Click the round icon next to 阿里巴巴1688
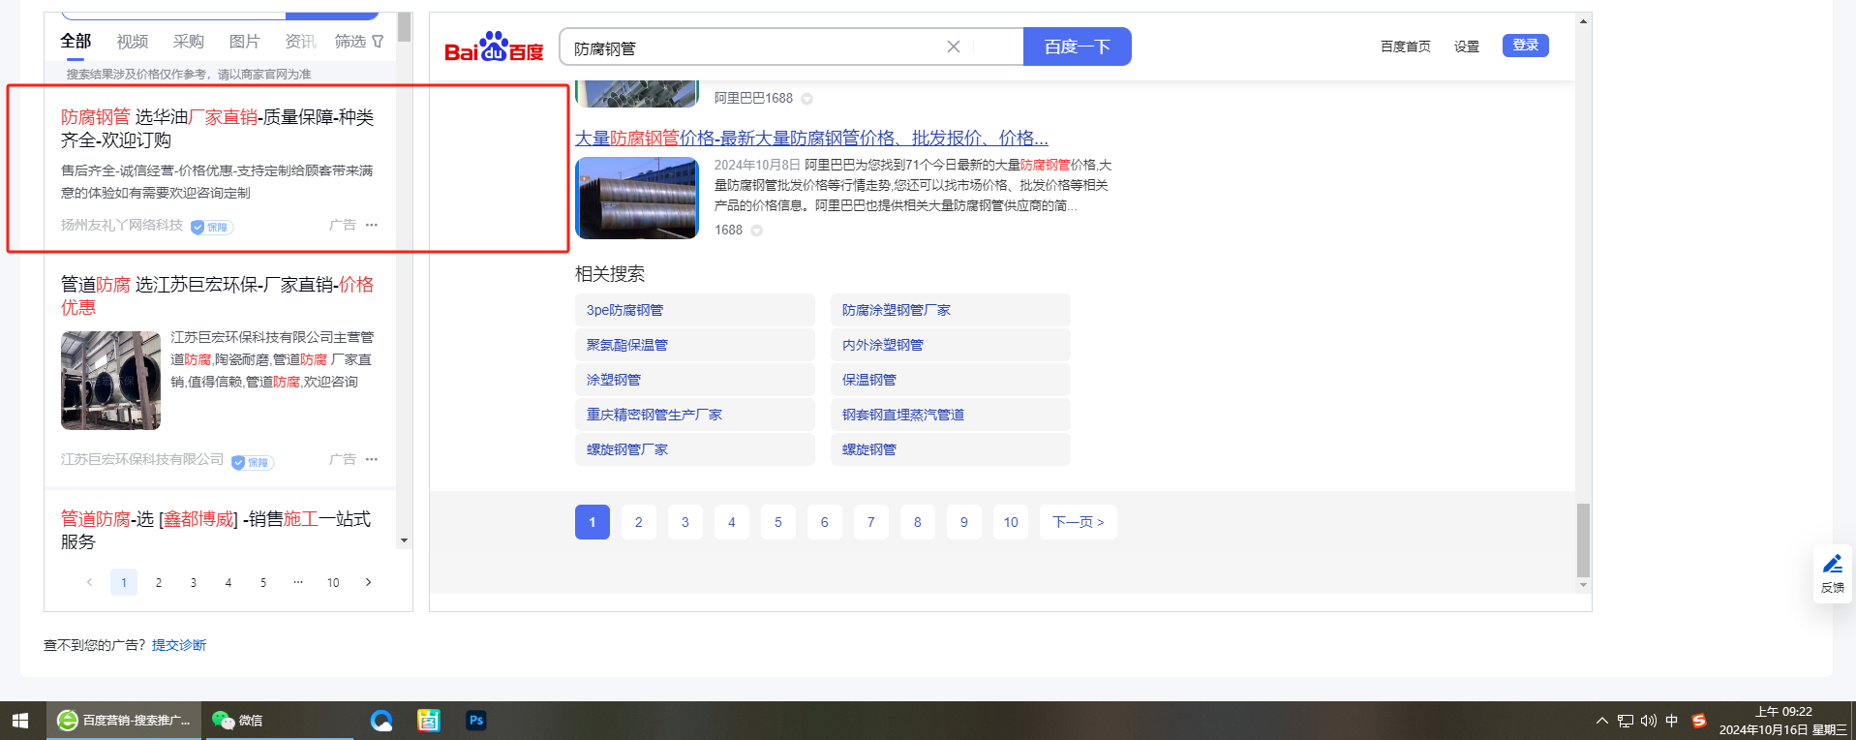The height and width of the screenshot is (740, 1856). coord(807,99)
